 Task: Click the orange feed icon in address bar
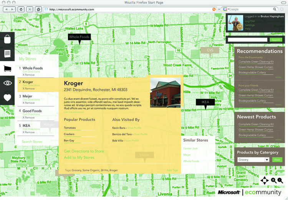point(214,9)
